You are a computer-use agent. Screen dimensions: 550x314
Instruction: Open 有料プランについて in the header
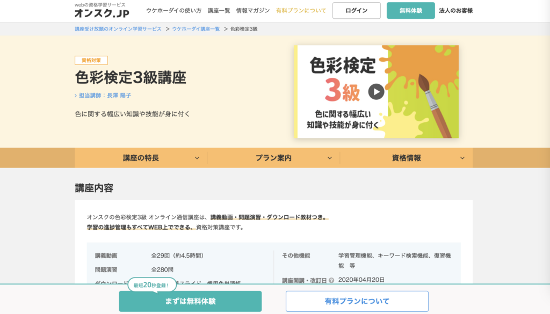(x=301, y=11)
